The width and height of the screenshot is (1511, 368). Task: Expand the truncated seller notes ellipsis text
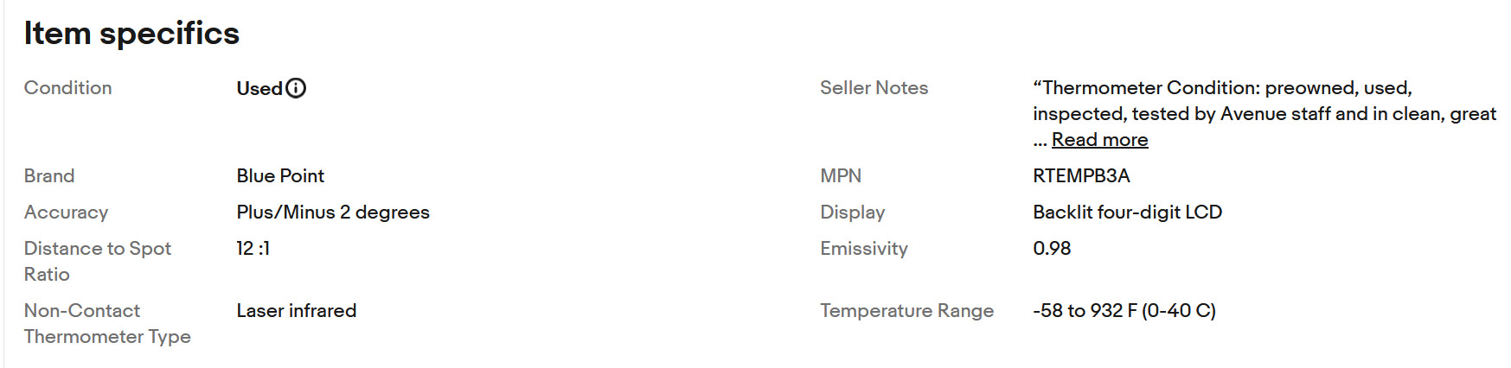click(x=1040, y=141)
